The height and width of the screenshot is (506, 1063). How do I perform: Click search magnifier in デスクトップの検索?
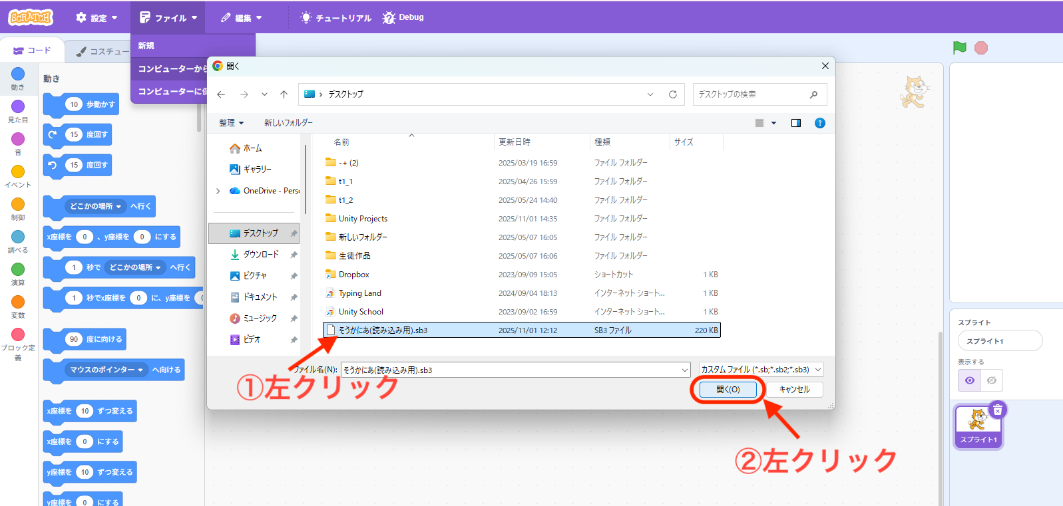813,94
